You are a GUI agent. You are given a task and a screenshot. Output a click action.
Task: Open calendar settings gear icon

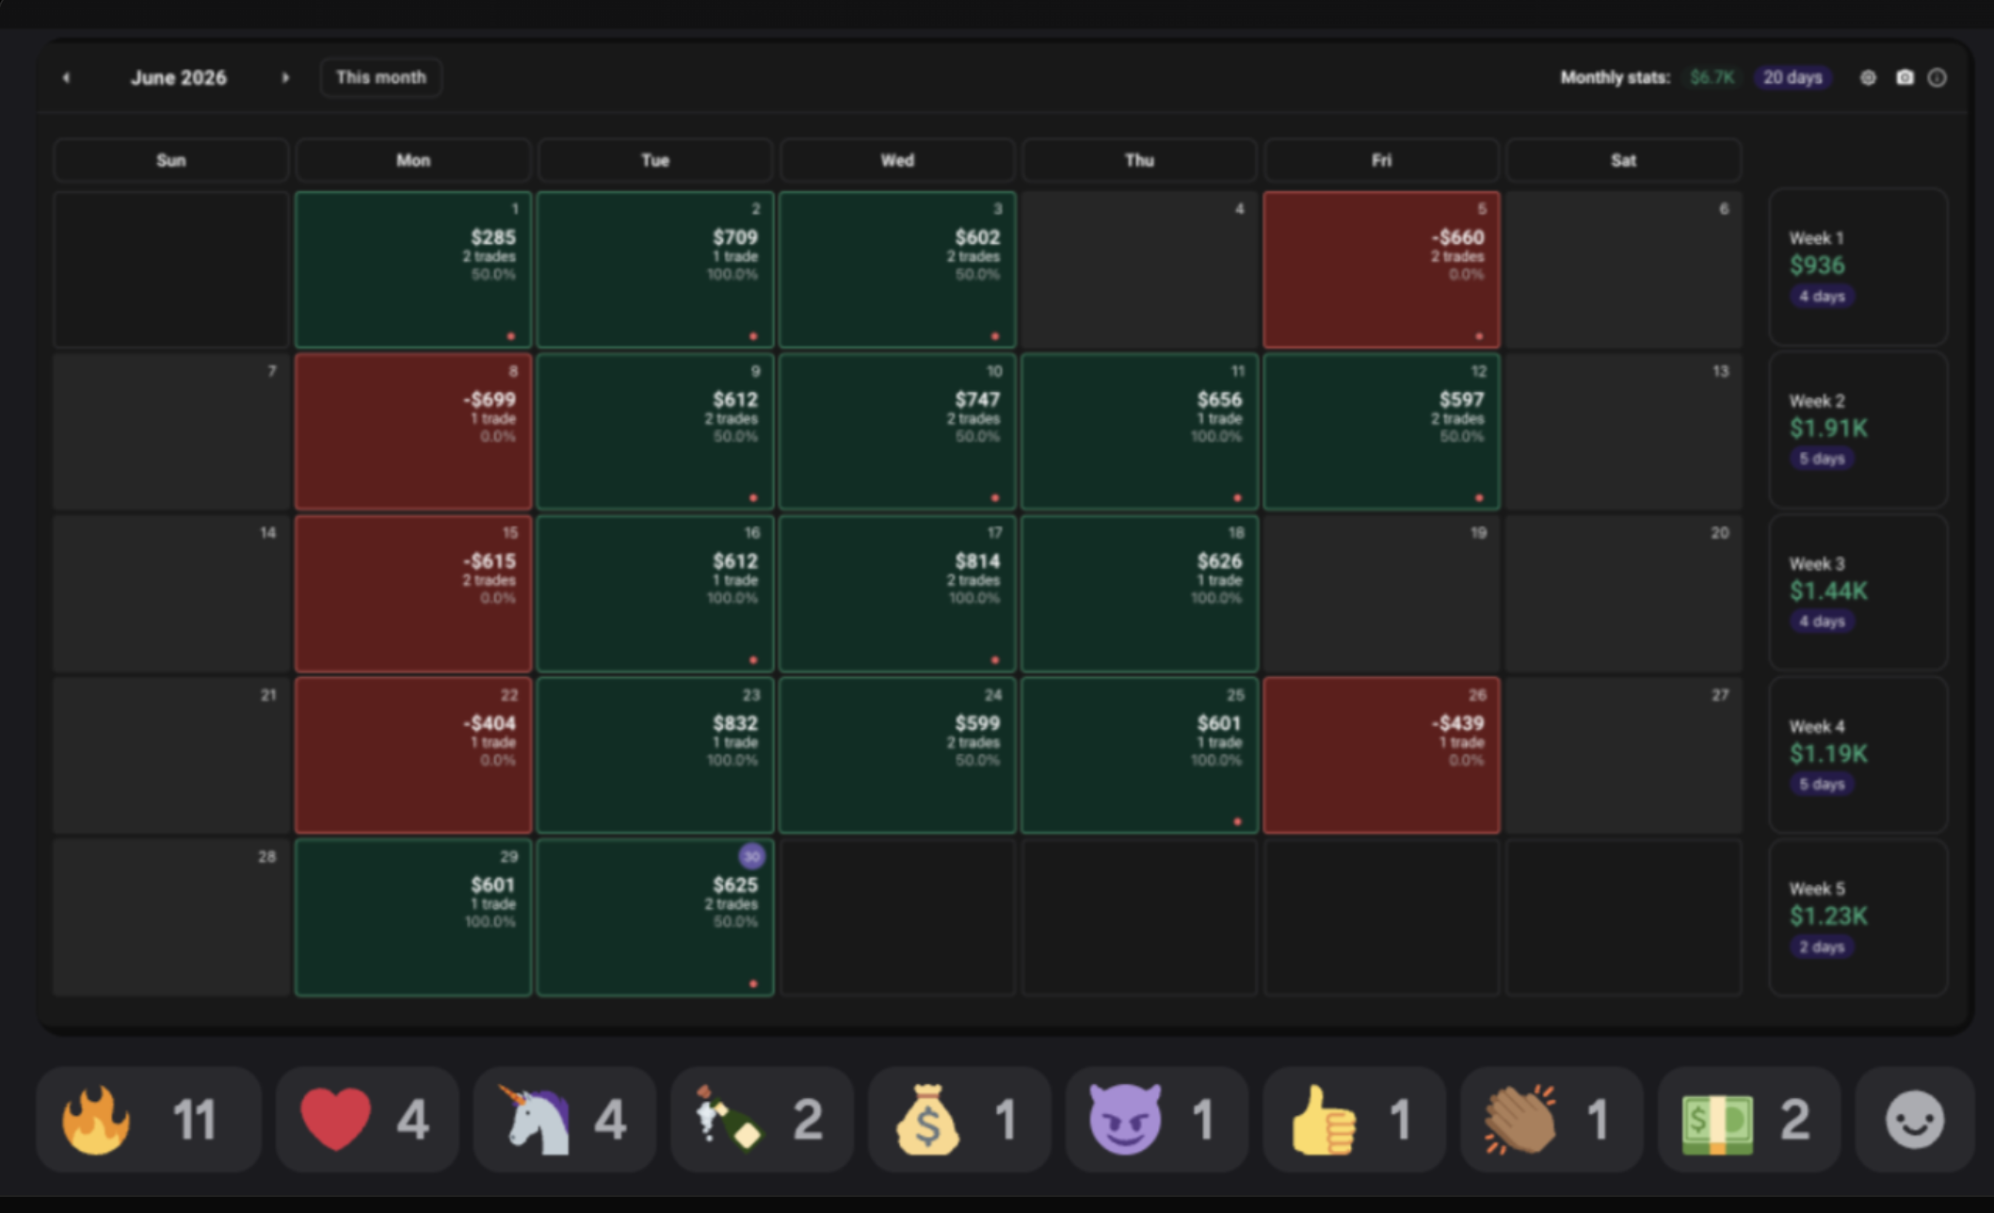tap(1868, 78)
